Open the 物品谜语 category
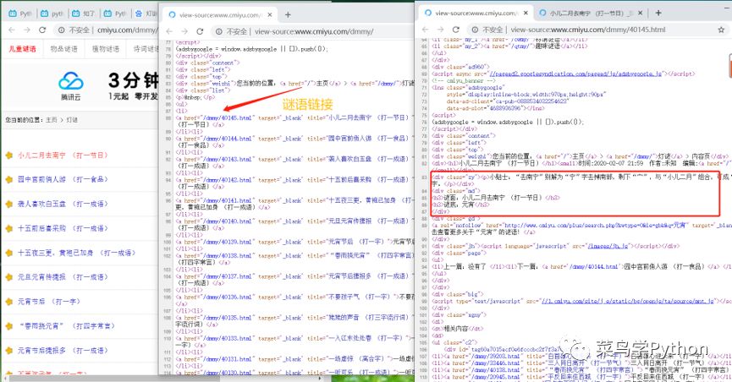The width and height of the screenshot is (732, 382). pos(64,49)
